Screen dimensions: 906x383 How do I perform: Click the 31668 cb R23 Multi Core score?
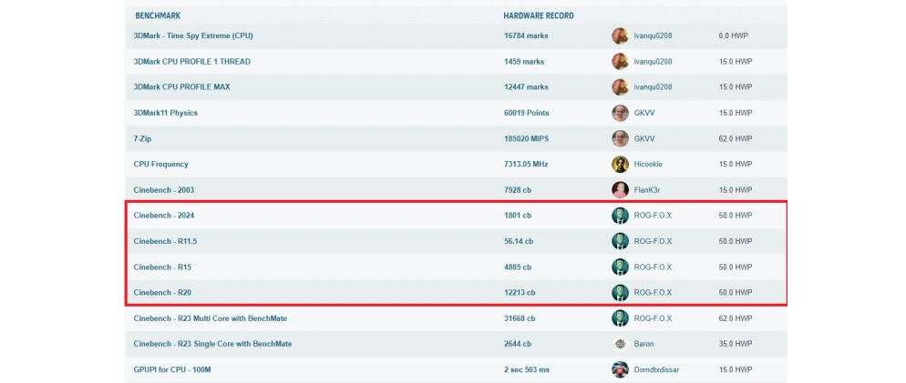tap(522, 318)
